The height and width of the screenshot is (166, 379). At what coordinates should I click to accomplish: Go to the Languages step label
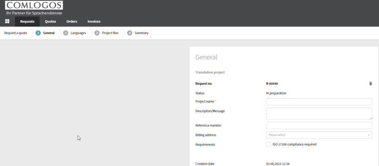[x=78, y=33]
